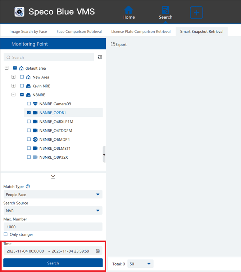Click the Match Type help icon

(x=28, y=187)
